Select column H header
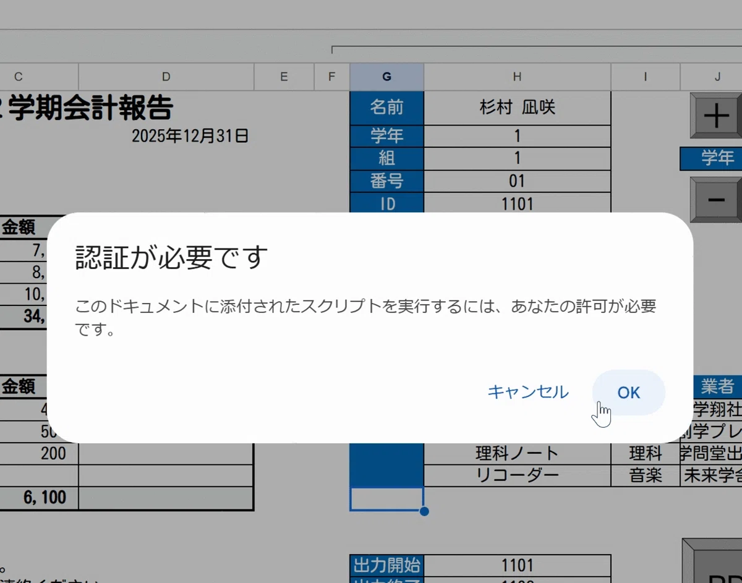Viewport: 742px width, 583px height. (x=517, y=77)
